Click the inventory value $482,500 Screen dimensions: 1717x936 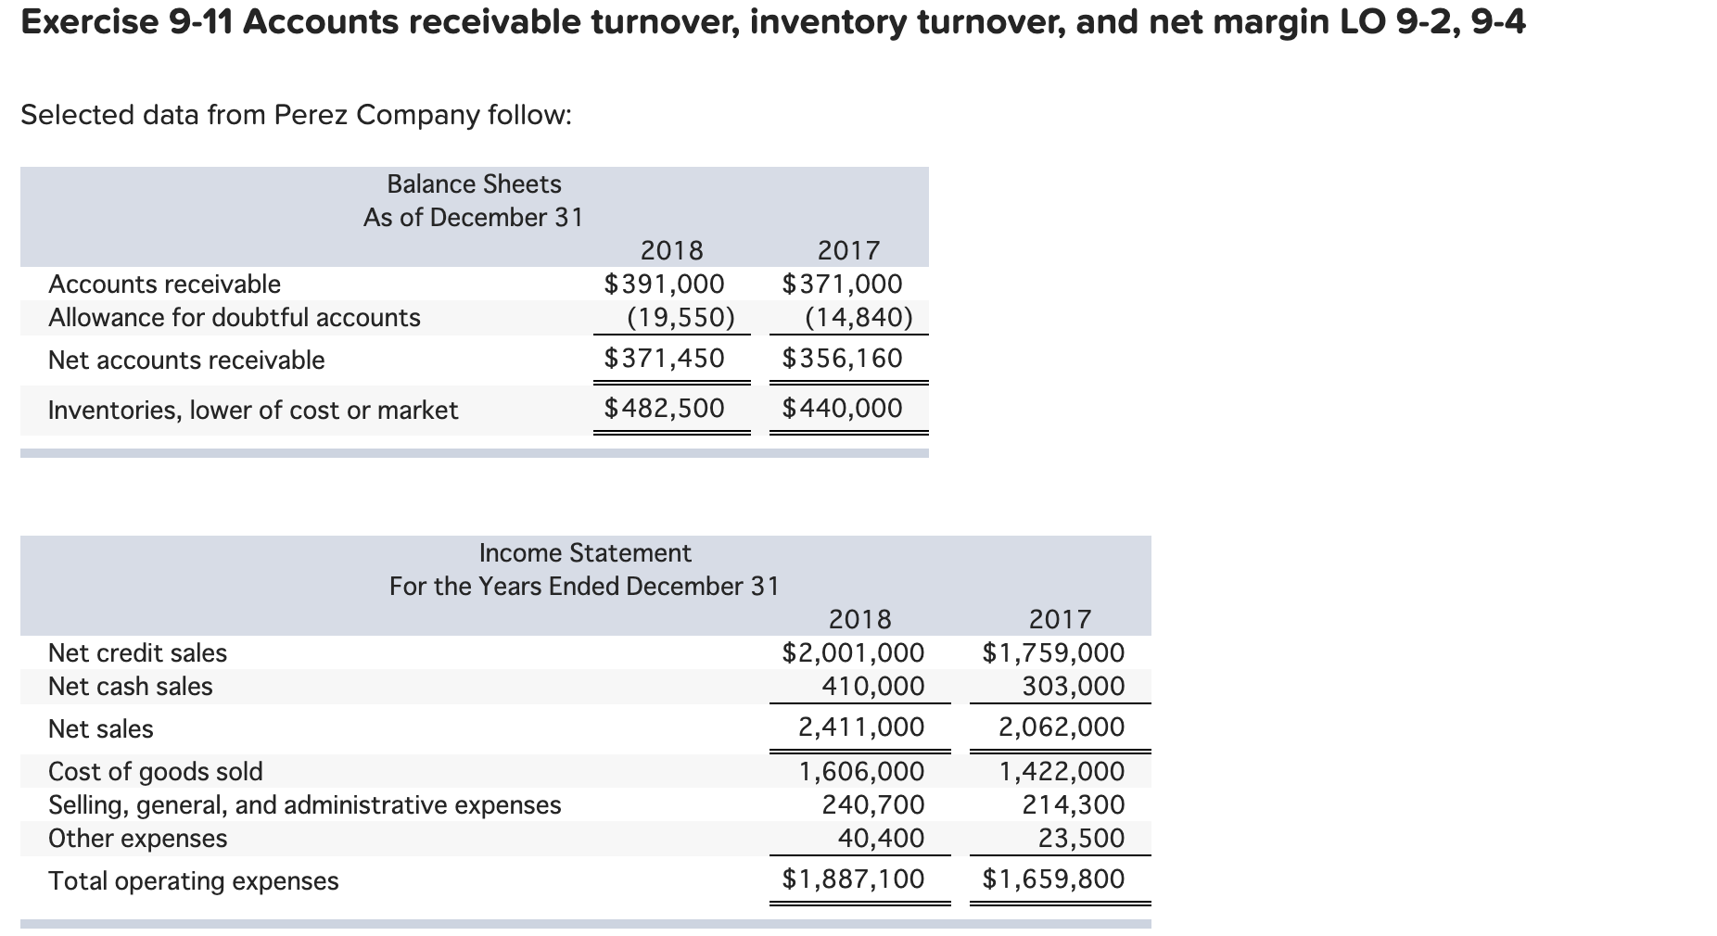[665, 408]
